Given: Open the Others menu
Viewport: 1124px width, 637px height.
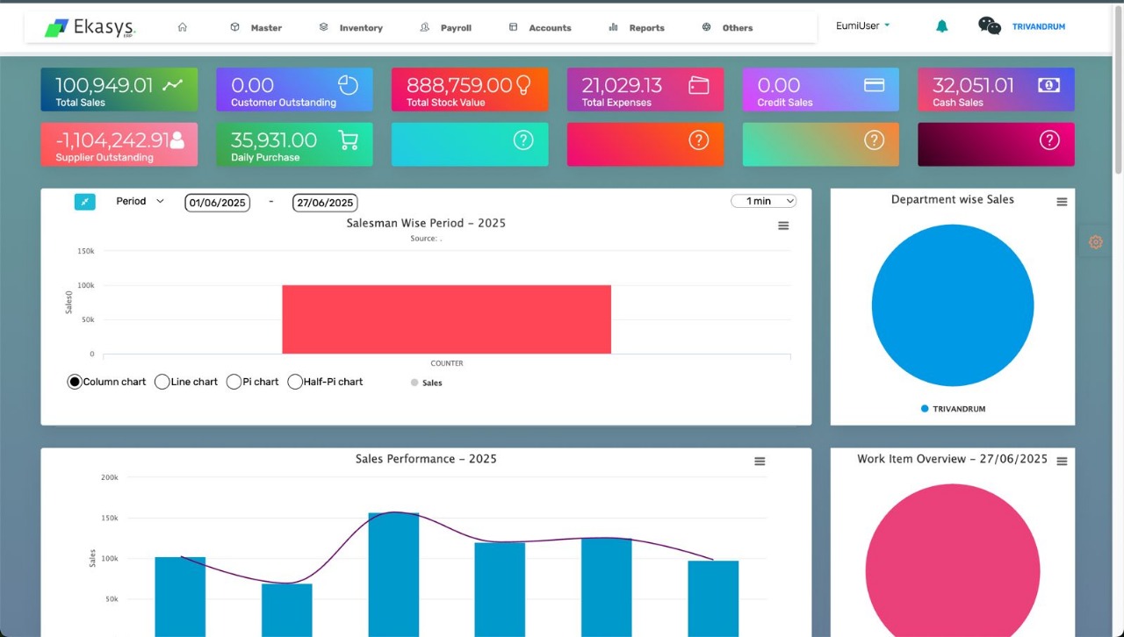Looking at the screenshot, I should click(x=727, y=28).
